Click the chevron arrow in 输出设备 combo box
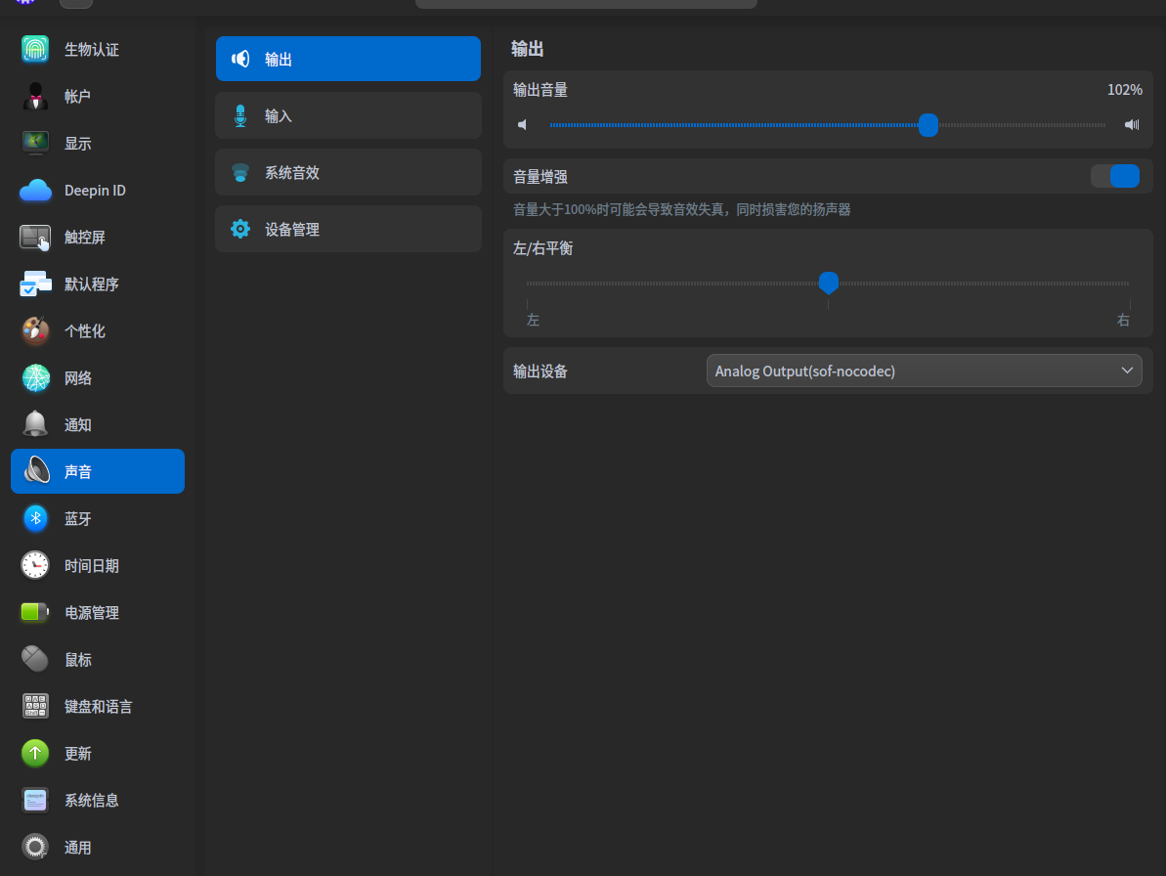1166x876 pixels. click(1127, 371)
